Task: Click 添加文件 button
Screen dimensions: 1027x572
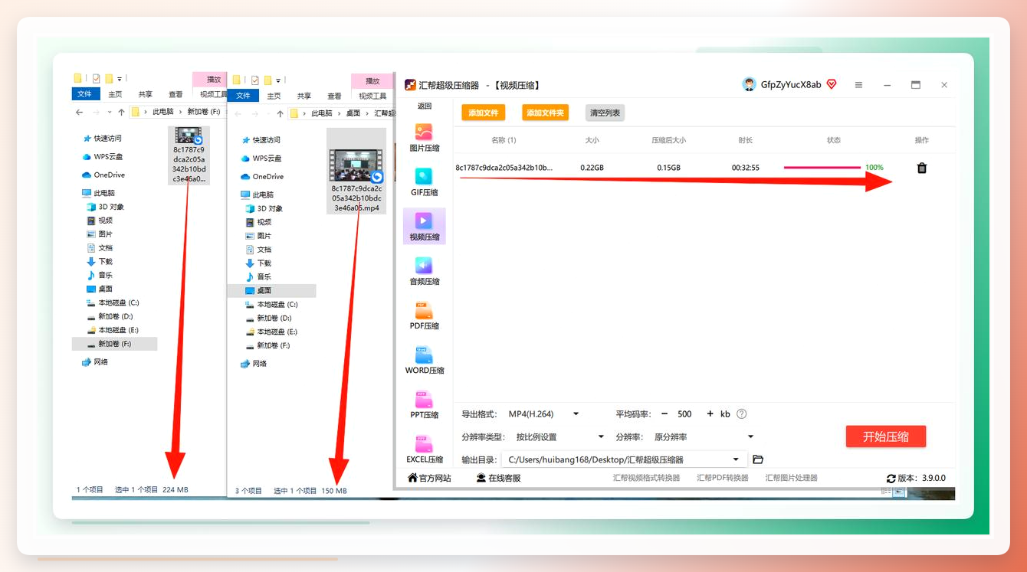Action: coord(484,113)
